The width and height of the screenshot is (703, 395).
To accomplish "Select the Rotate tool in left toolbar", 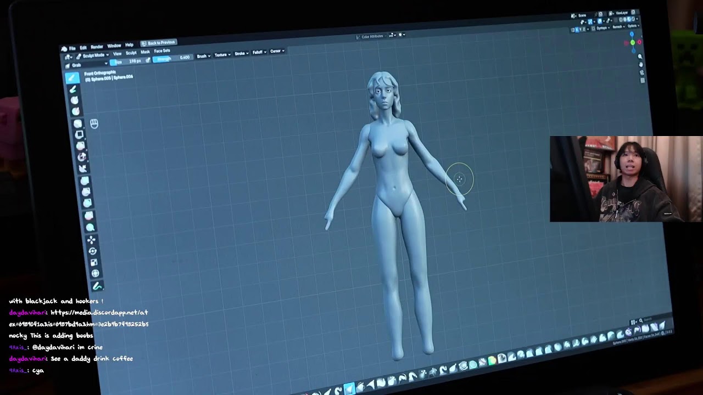I will click(92, 251).
